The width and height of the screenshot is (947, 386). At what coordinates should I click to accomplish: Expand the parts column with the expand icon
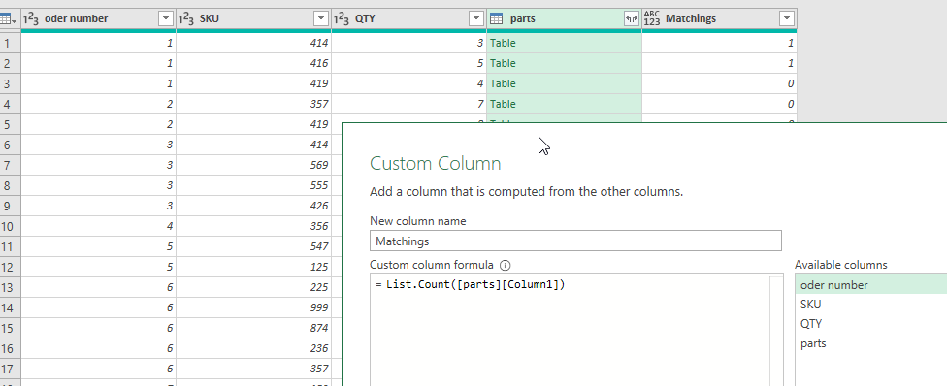click(x=631, y=18)
